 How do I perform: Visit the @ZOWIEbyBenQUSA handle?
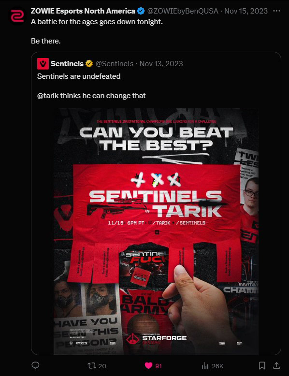tap(183, 11)
